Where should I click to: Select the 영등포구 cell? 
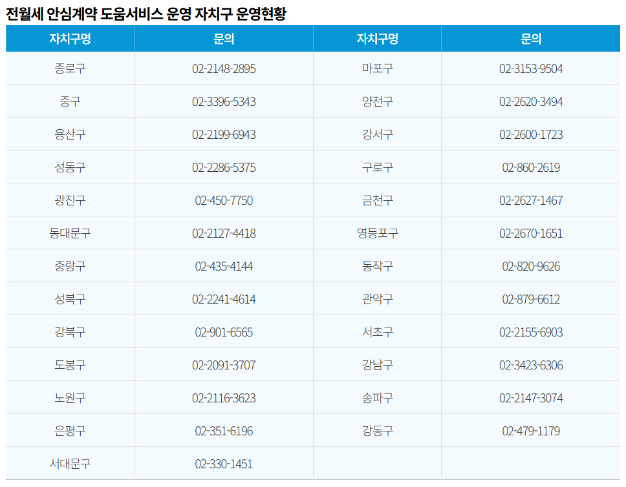point(376,233)
